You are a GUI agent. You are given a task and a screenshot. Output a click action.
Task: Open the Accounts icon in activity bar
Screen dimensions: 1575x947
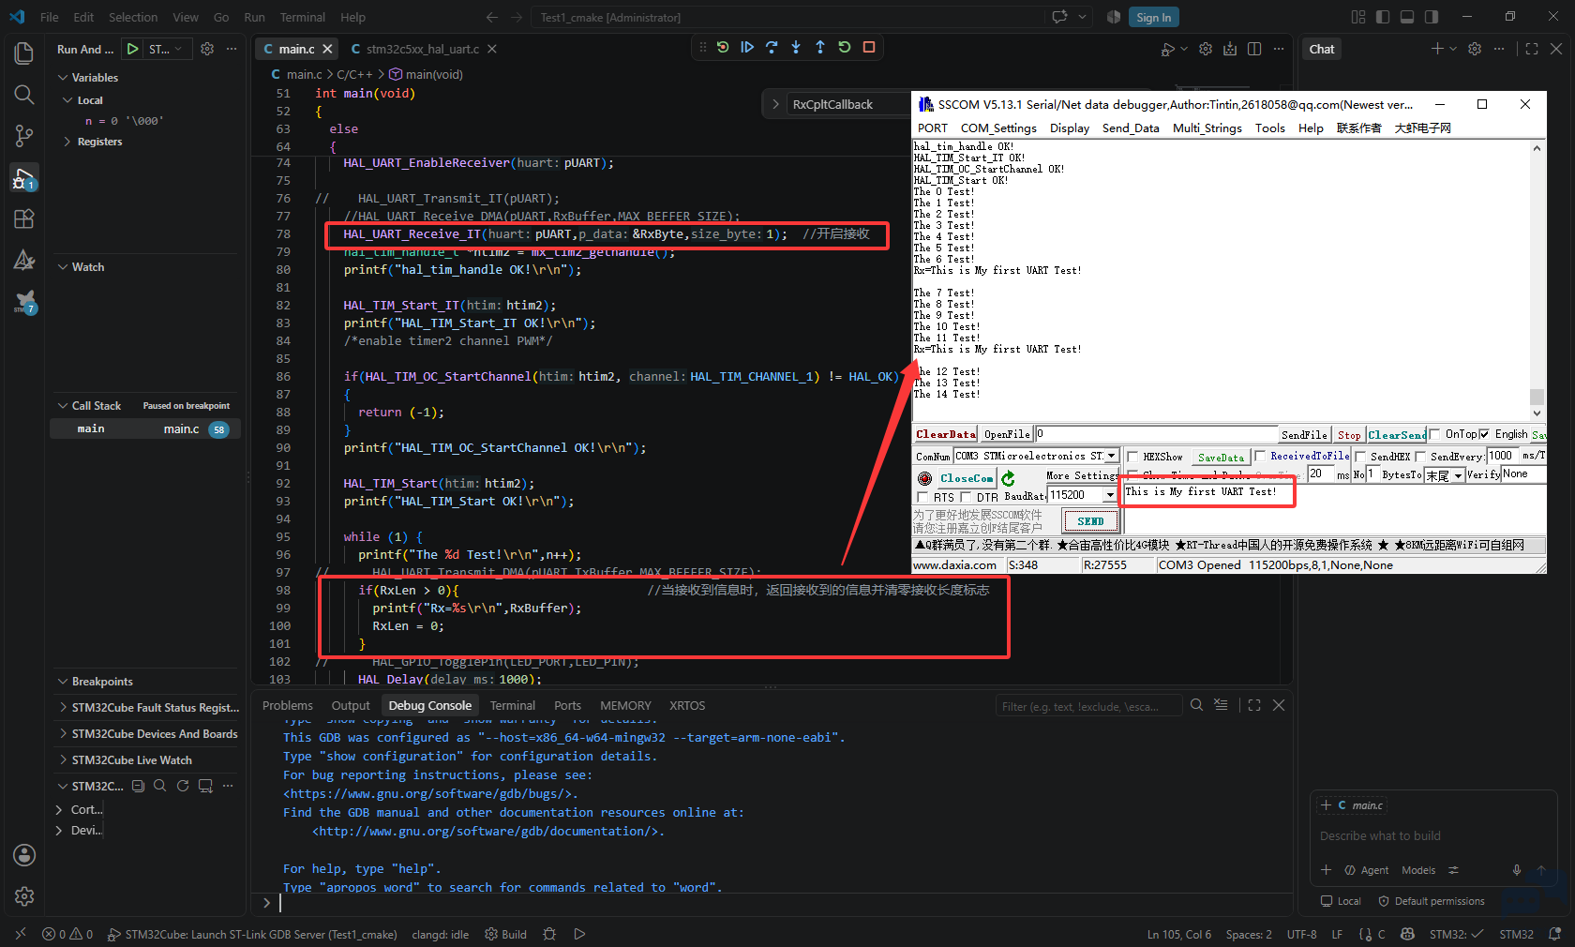point(24,855)
